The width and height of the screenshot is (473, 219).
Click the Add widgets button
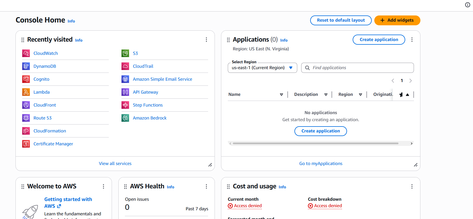click(397, 20)
